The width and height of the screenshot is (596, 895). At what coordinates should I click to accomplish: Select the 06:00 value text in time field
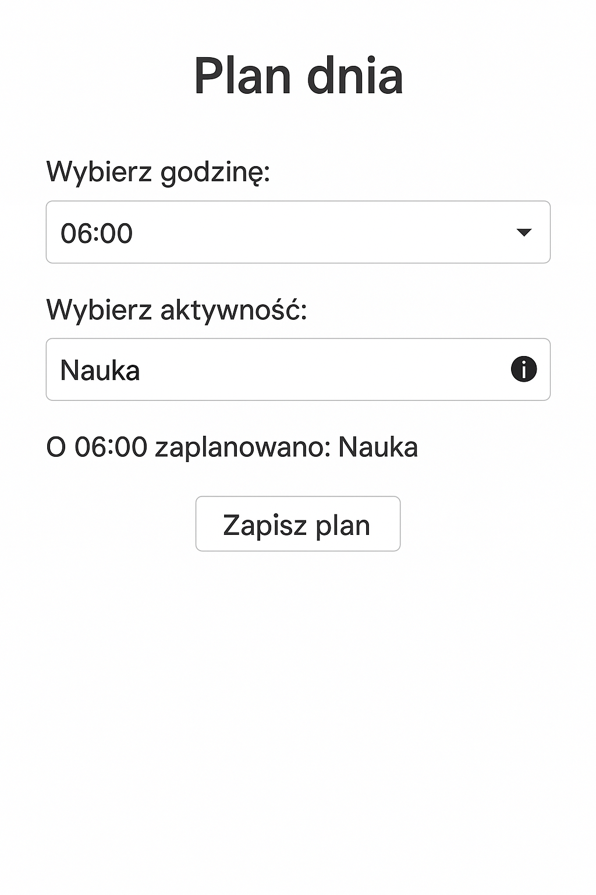(x=97, y=233)
